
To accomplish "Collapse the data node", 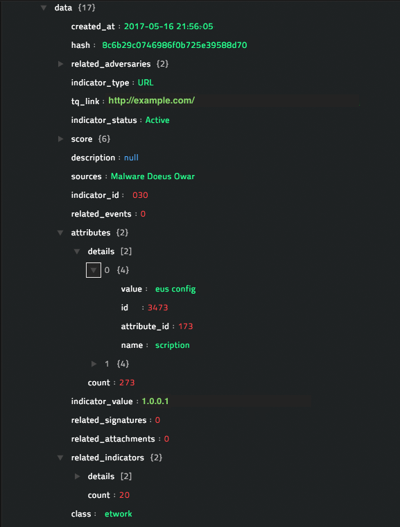I will click(44, 8).
